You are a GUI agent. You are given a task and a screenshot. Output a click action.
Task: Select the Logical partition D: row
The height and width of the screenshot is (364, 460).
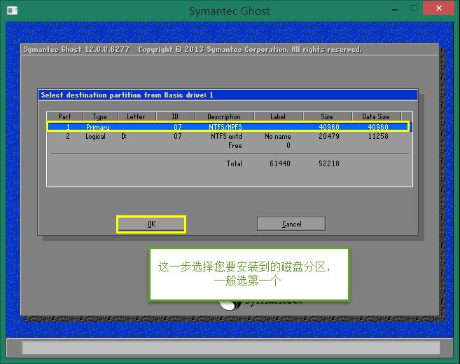click(228, 136)
